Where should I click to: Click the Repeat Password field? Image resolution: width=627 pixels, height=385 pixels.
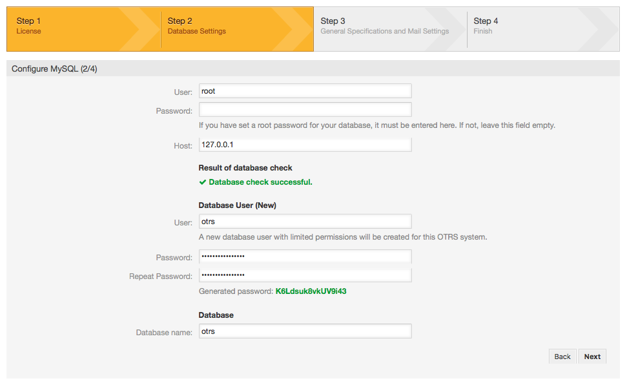[x=303, y=275]
